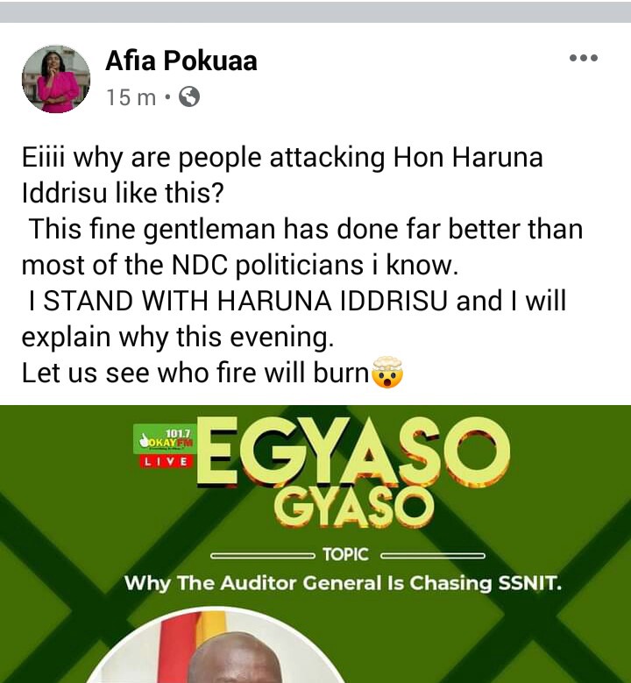Open the three-dot post options menu
The width and height of the screenshot is (631, 683).
(x=584, y=58)
